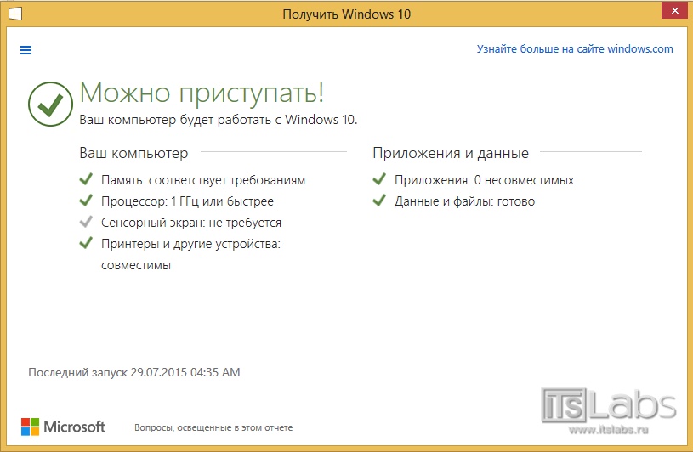Click 'Ваш компьютер будет работать с Windows 10.'
This screenshot has height=452, width=693.
(x=219, y=120)
